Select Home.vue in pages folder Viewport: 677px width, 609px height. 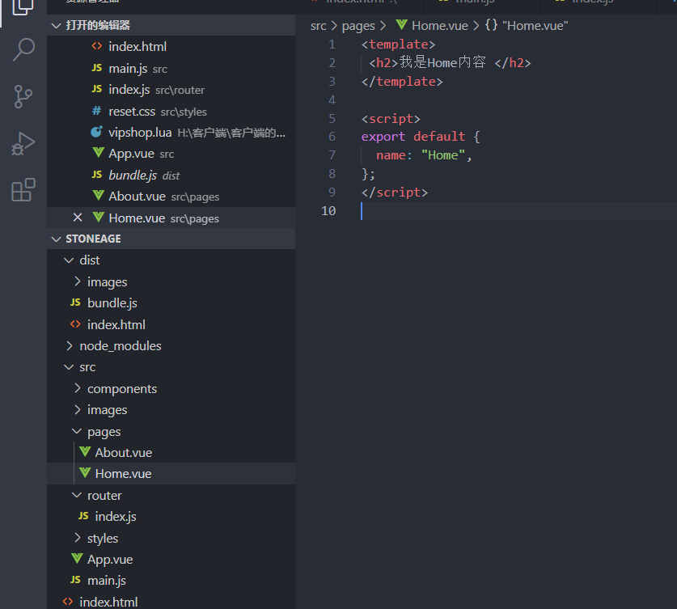[171, 473]
